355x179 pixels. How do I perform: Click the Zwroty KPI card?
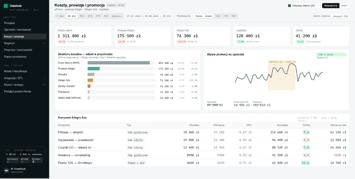[321, 36]
